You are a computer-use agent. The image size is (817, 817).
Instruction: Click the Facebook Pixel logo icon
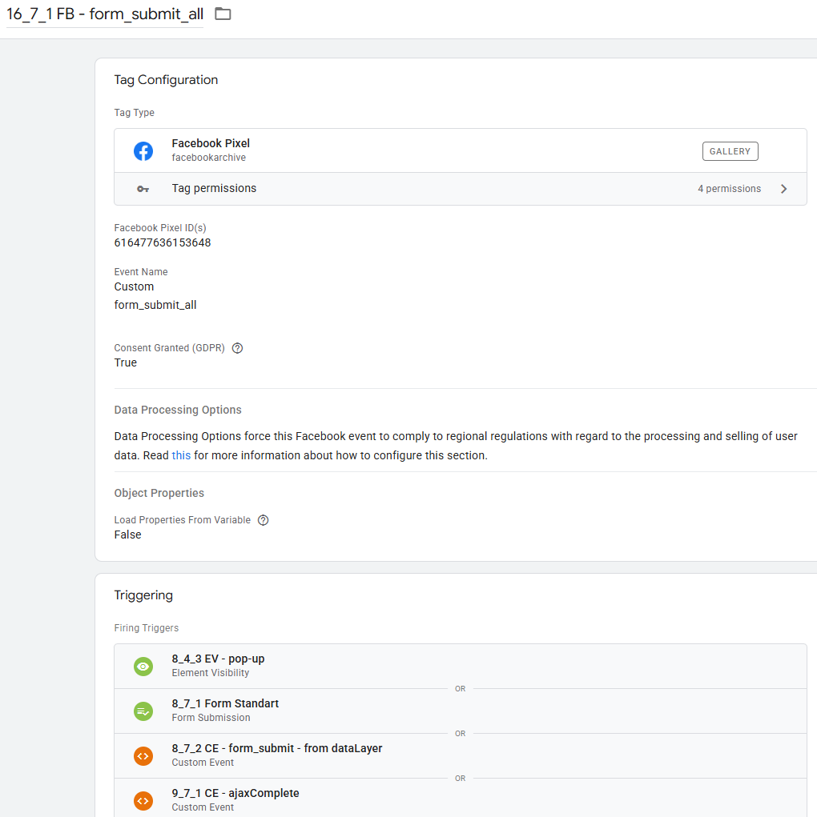coord(143,150)
